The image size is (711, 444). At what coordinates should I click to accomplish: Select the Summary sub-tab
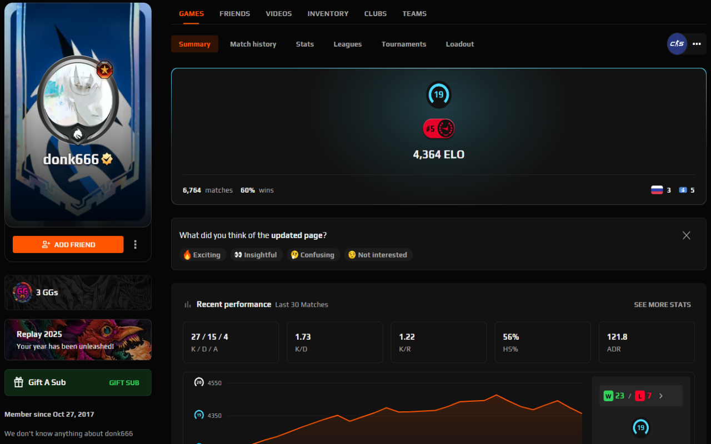tap(194, 44)
